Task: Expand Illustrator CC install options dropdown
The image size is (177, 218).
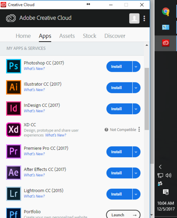Action: [136, 87]
